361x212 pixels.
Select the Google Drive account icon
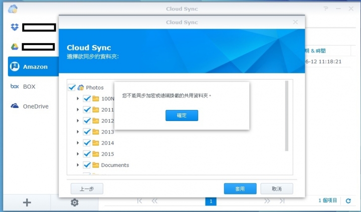(15, 47)
